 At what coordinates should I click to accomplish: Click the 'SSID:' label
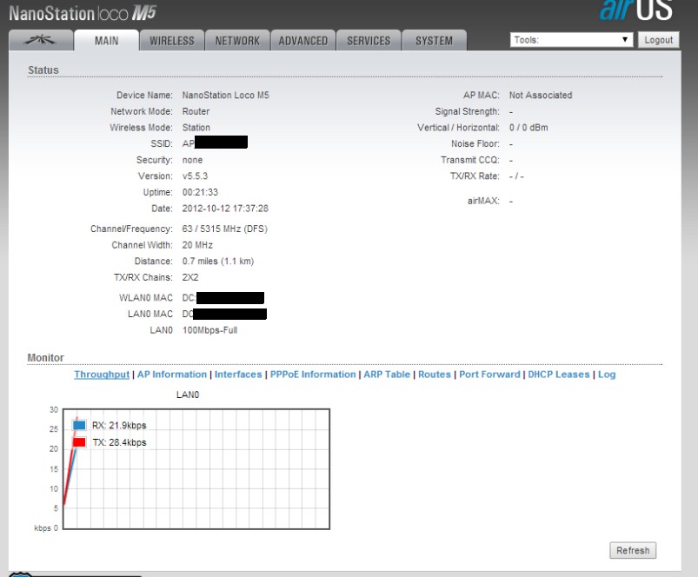[x=162, y=143]
